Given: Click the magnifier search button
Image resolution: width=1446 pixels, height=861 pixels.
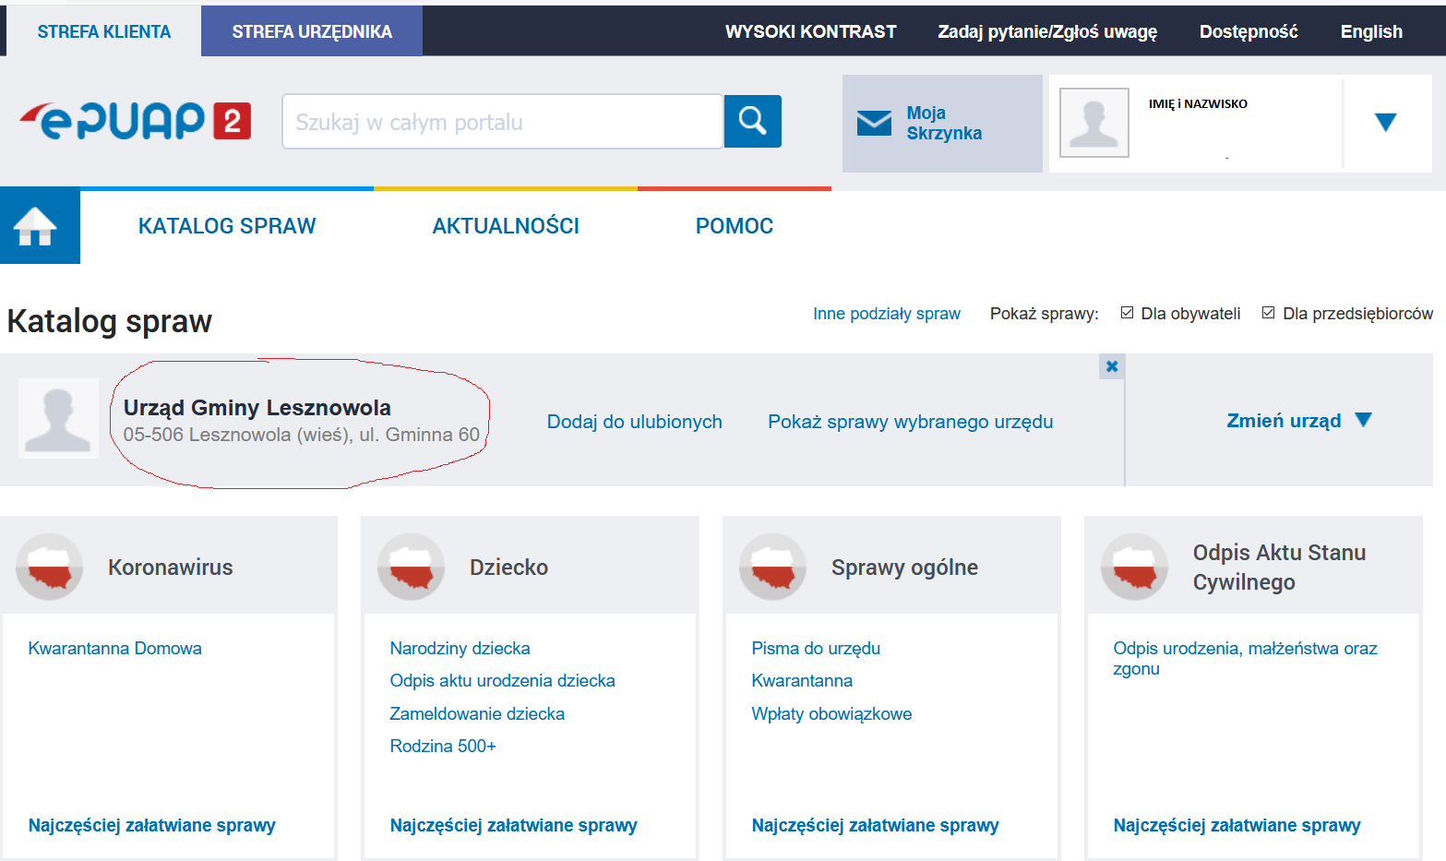Looking at the screenshot, I should (752, 121).
